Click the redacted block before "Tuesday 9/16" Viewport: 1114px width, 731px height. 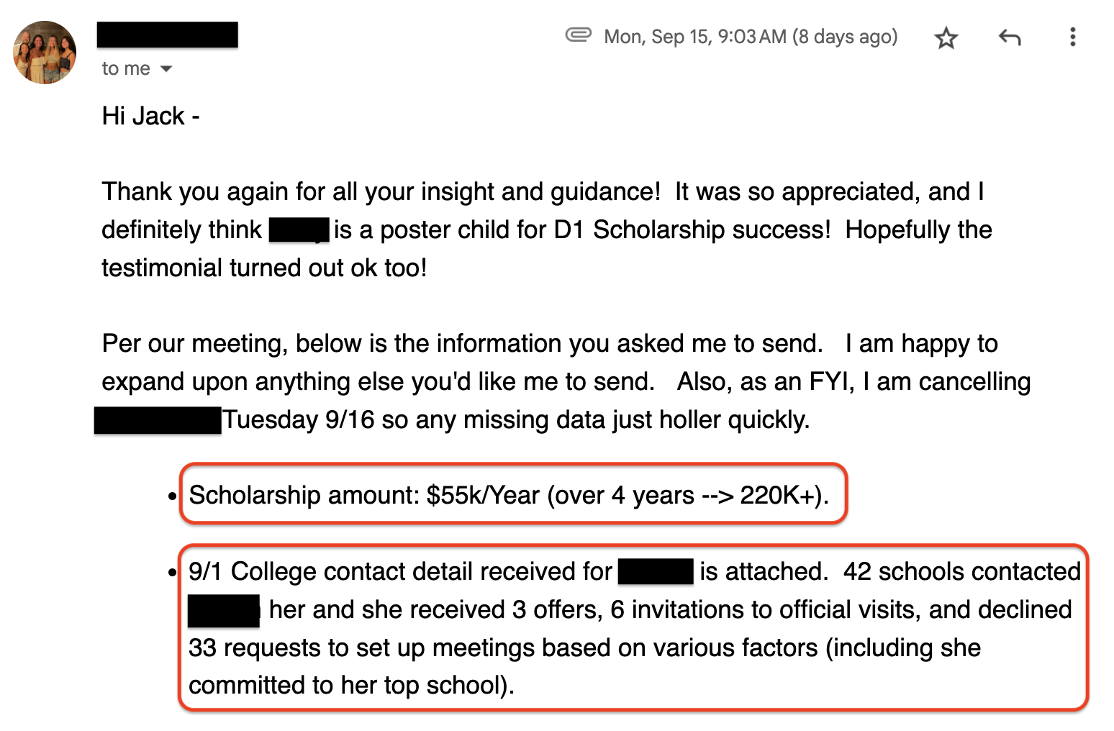158,420
